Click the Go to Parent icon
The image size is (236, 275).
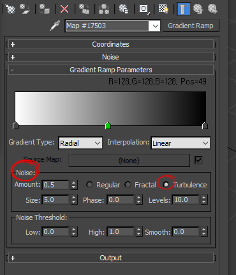pyautogui.click(x=198, y=9)
